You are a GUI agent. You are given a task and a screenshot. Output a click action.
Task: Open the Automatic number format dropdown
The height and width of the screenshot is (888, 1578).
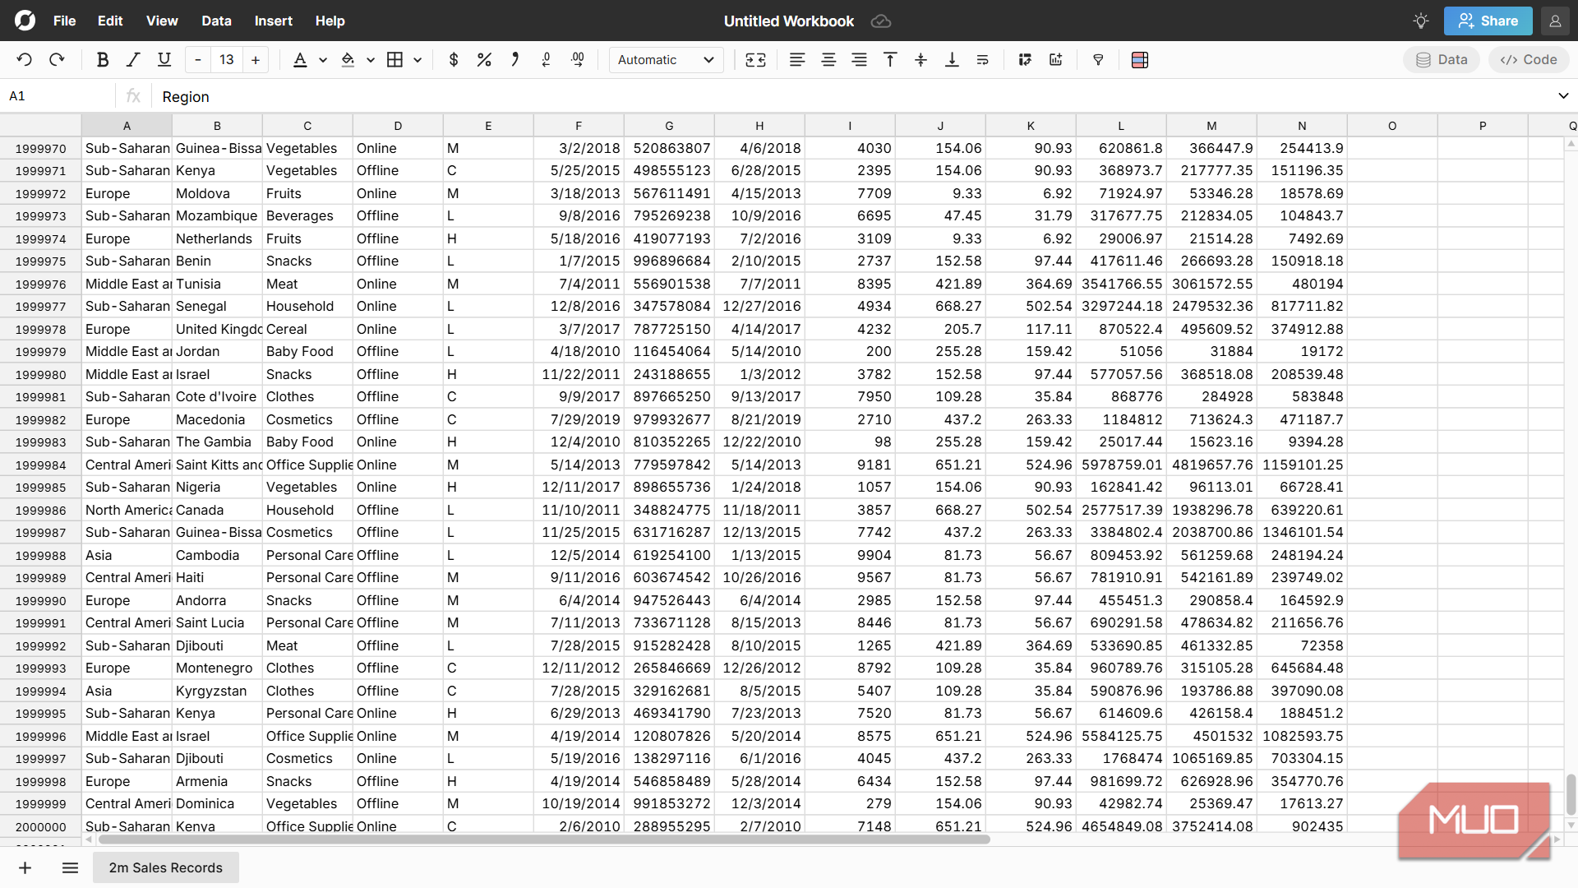[x=666, y=59]
